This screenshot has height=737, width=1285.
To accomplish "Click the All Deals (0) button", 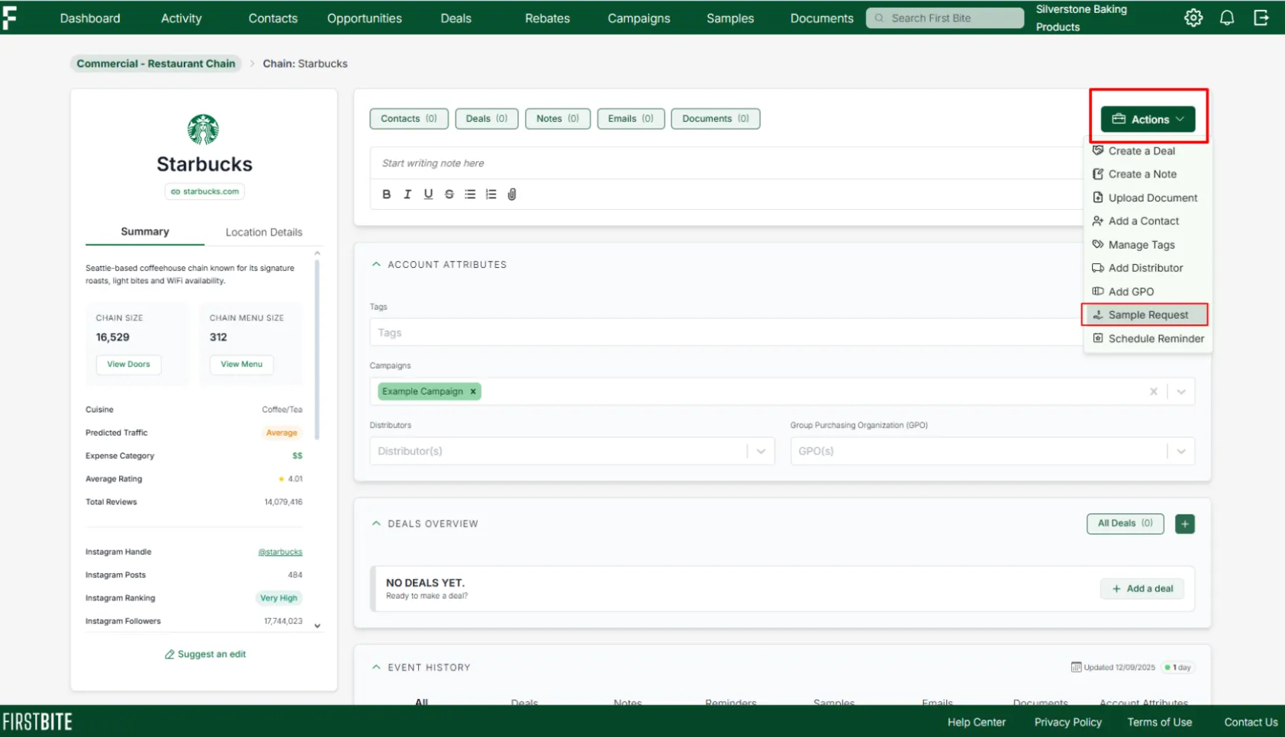I will (1126, 524).
